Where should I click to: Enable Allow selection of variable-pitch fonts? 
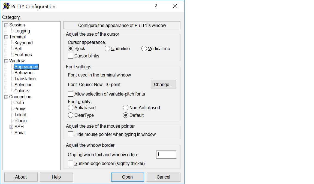(71, 94)
